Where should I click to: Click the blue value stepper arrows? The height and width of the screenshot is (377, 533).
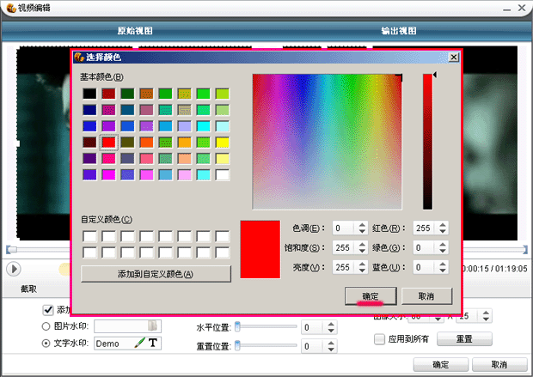click(x=443, y=268)
